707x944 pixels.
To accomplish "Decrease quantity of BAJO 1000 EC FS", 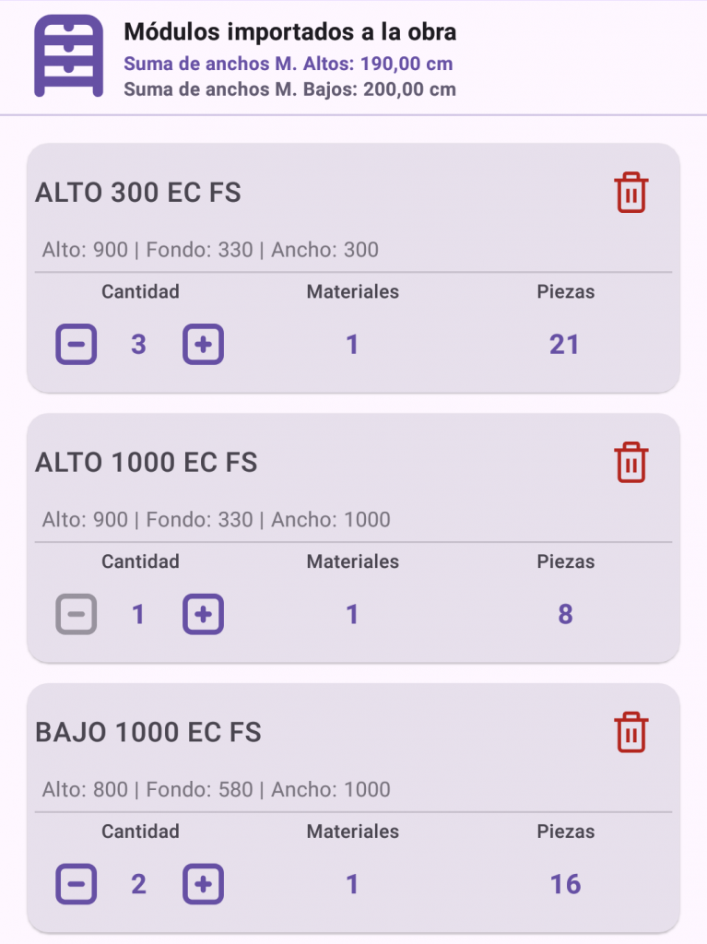I will [x=77, y=884].
